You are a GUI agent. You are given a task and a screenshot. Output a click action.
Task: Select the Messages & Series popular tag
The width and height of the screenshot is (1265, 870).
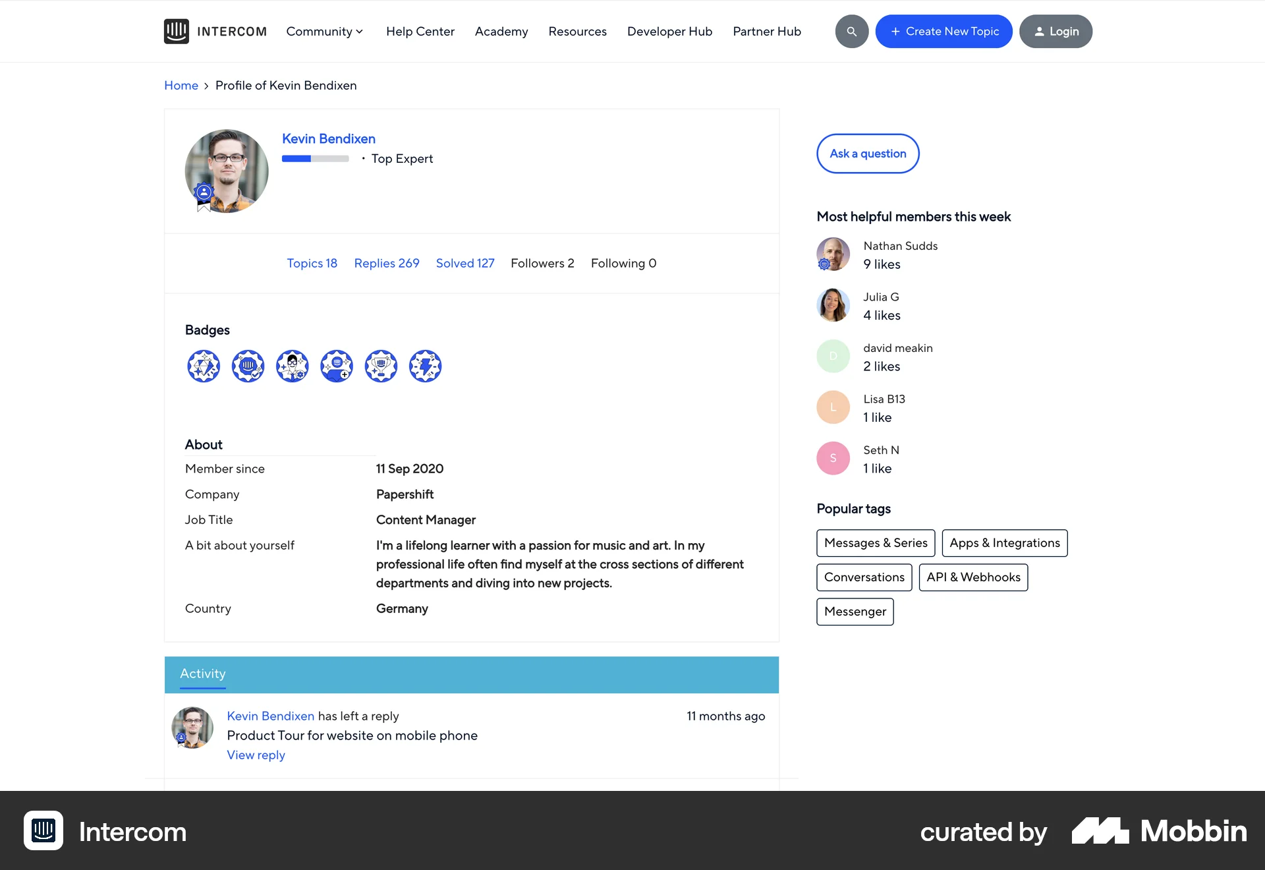tap(875, 543)
